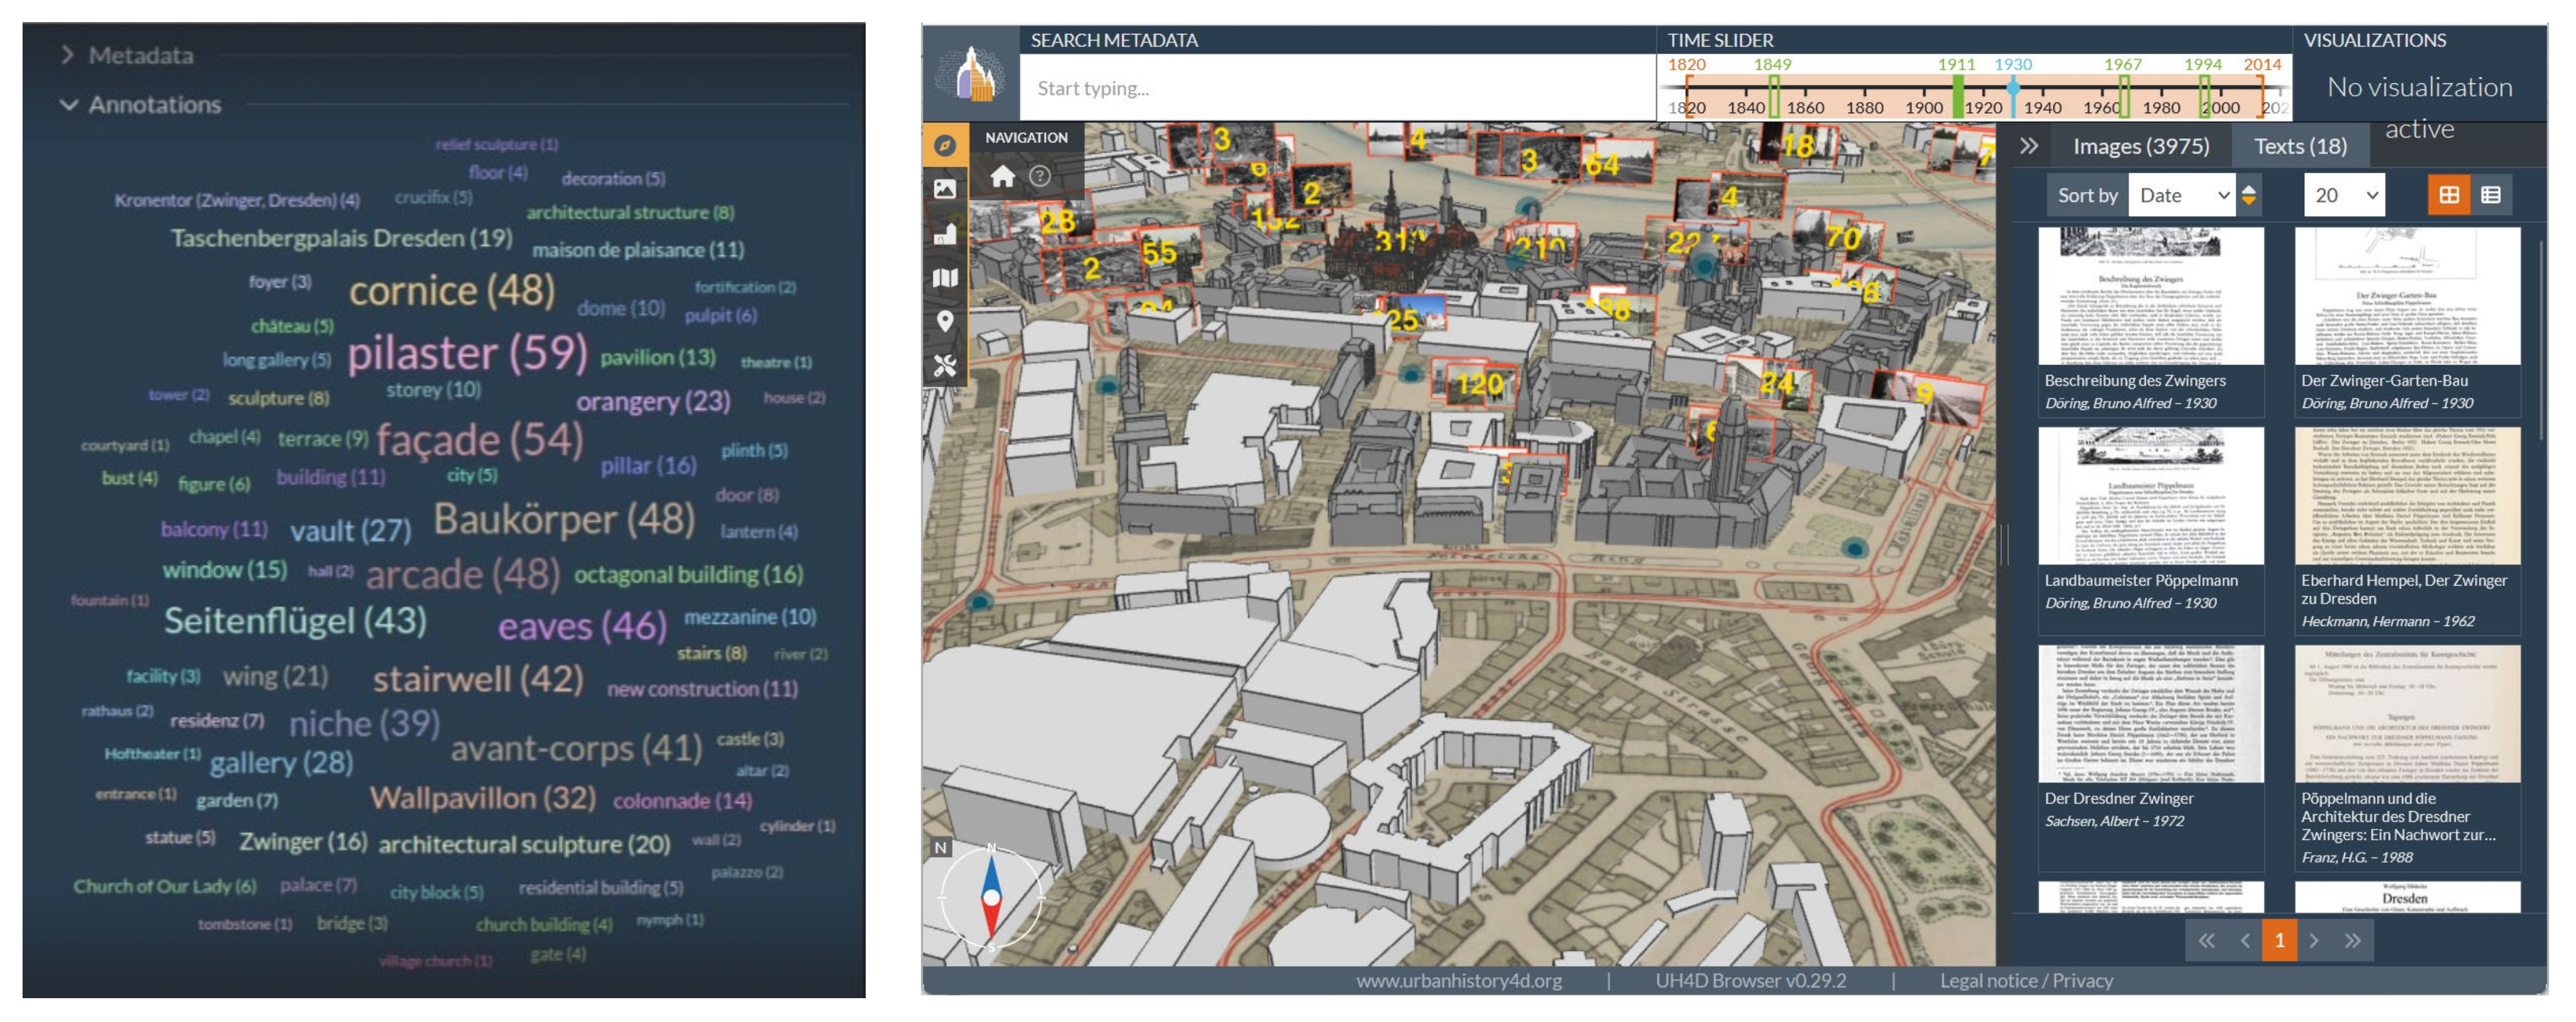Switch to list view layout
The image size is (2576, 1022).
[2490, 195]
